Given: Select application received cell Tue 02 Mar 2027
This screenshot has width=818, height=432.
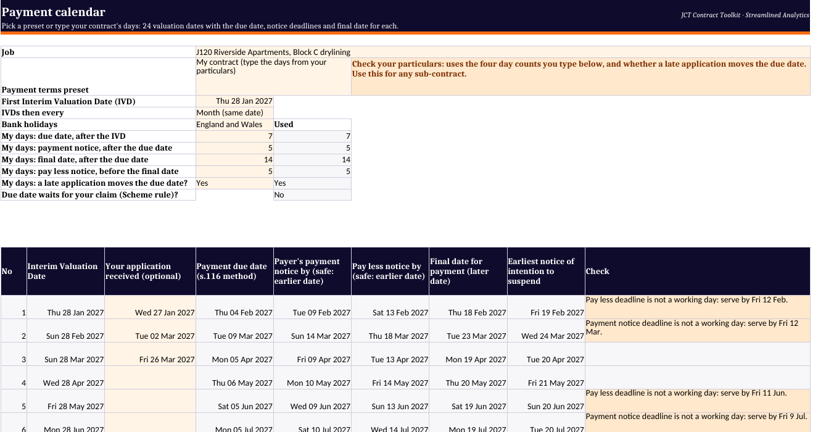Looking at the screenshot, I should 150,331.
